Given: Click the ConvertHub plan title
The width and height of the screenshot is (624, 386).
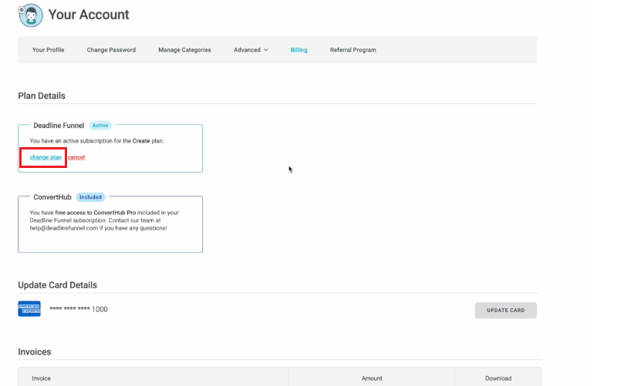Looking at the screenshot, I should pyautogui.click(x=52, y=196).
